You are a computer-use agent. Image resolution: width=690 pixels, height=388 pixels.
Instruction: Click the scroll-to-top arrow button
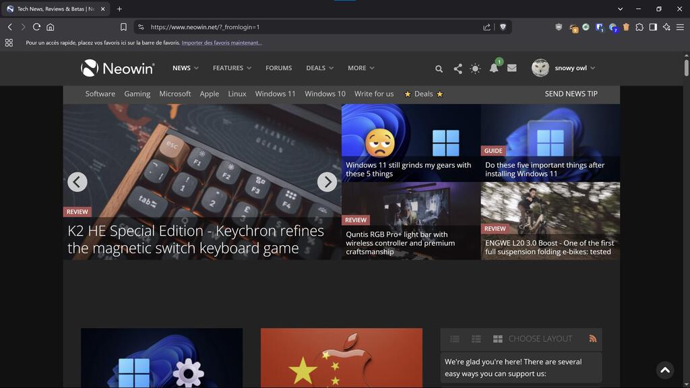665,370
